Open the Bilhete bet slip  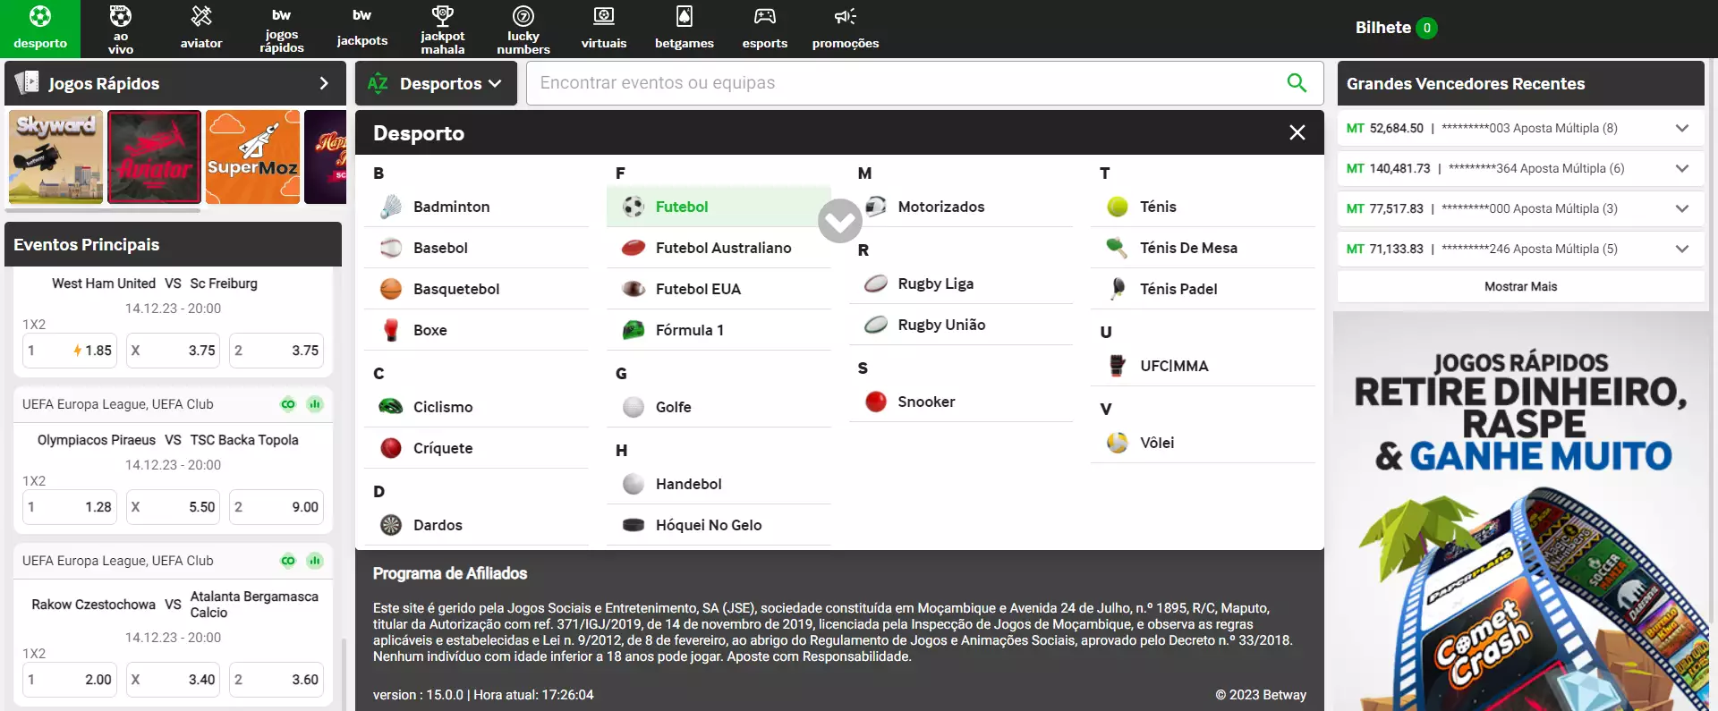[x=1394, y=28]
